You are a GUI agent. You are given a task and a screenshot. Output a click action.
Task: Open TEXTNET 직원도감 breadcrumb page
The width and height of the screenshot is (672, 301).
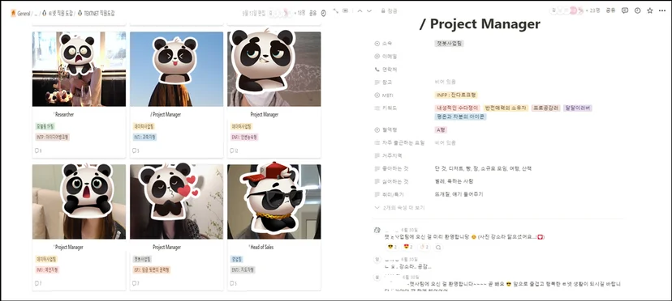[97, 13]
